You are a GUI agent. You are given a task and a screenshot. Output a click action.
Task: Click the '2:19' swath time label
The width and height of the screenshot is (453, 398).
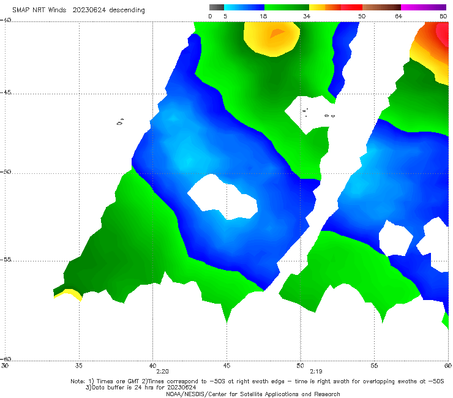pyautogui.click(x=316, y=372)
